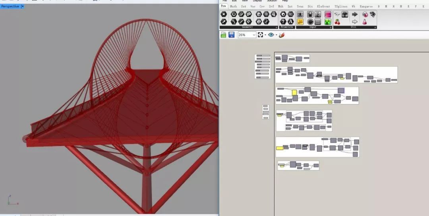Open the Galapagos pink sphere icon

pos(365,14)
